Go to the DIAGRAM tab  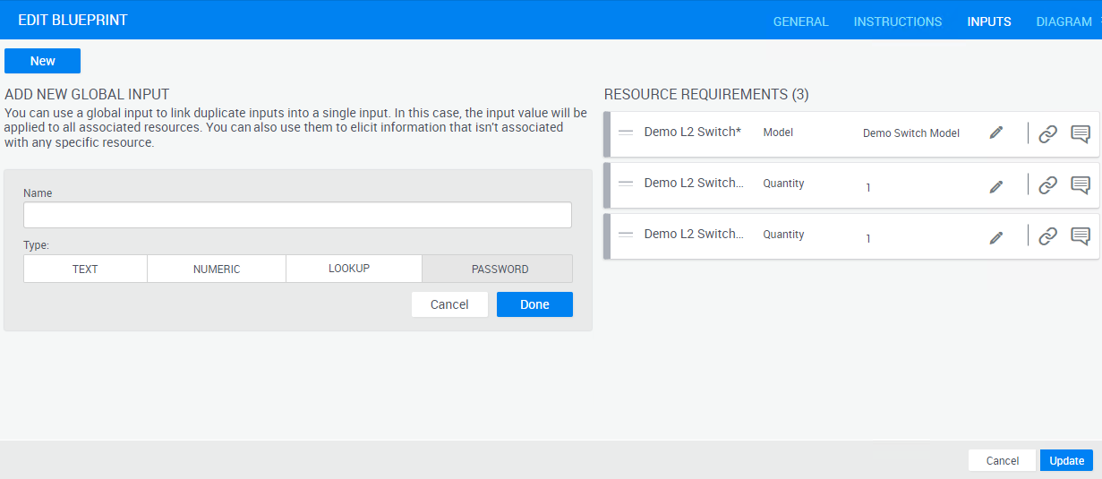pyautogui.click(x=1064, y=21)
